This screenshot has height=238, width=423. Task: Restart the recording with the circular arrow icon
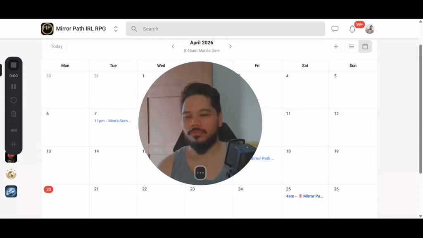click(x=14, y=100)
